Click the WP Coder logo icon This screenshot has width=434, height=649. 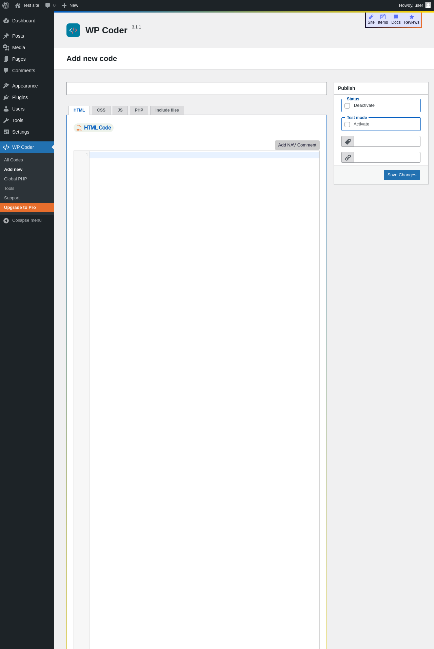(73, 30)
